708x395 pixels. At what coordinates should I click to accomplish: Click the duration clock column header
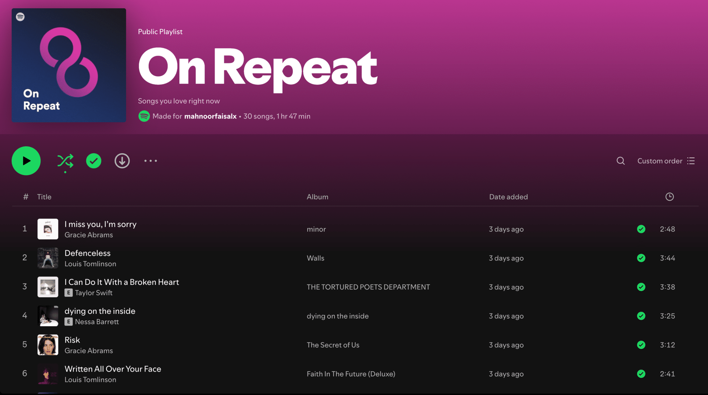pos(669,196)
